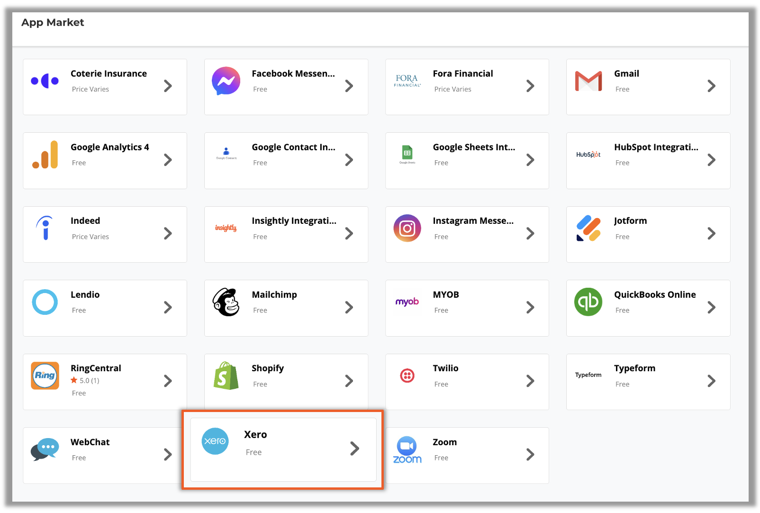Select the MYOB app title

(445, 294)
